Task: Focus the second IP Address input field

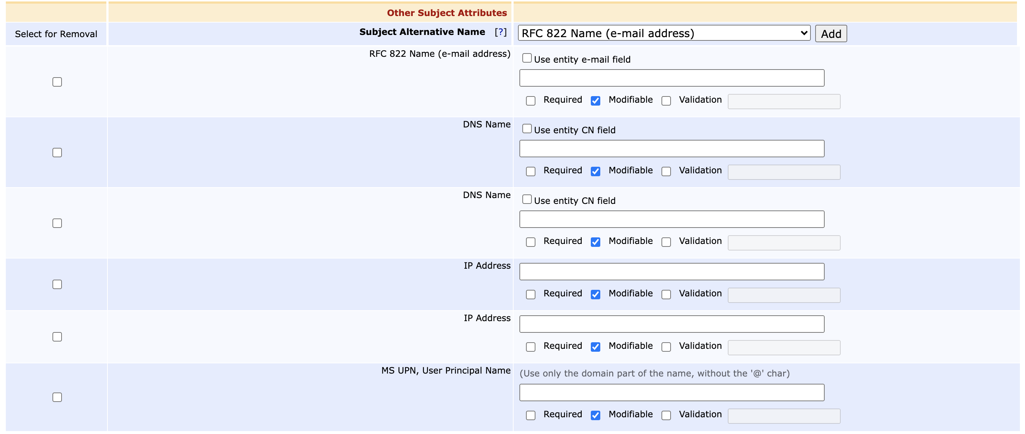Action: pyautogui.click(x=671, y=324)
